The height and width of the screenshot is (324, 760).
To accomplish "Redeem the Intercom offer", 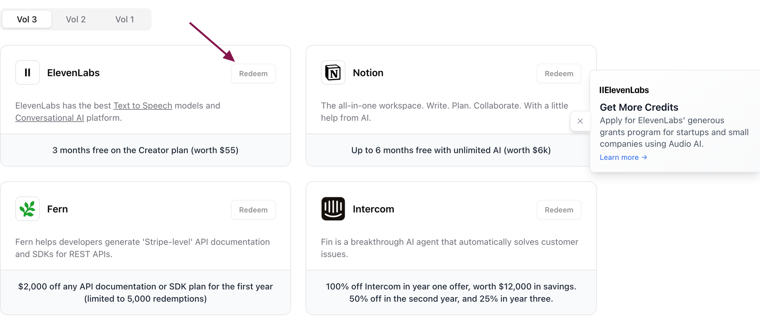I will pyautogui.click(x=559, y=210).
